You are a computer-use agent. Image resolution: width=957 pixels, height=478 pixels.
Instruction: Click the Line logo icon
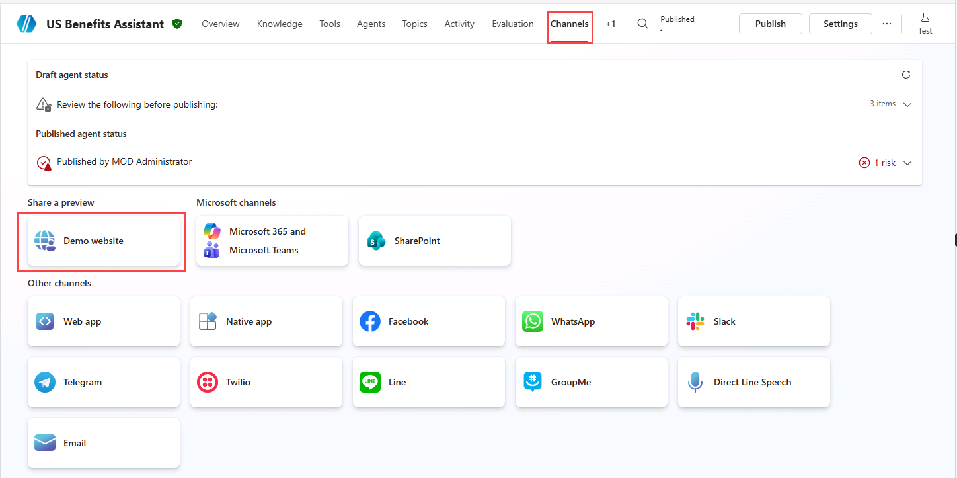[x=370, y=382]
